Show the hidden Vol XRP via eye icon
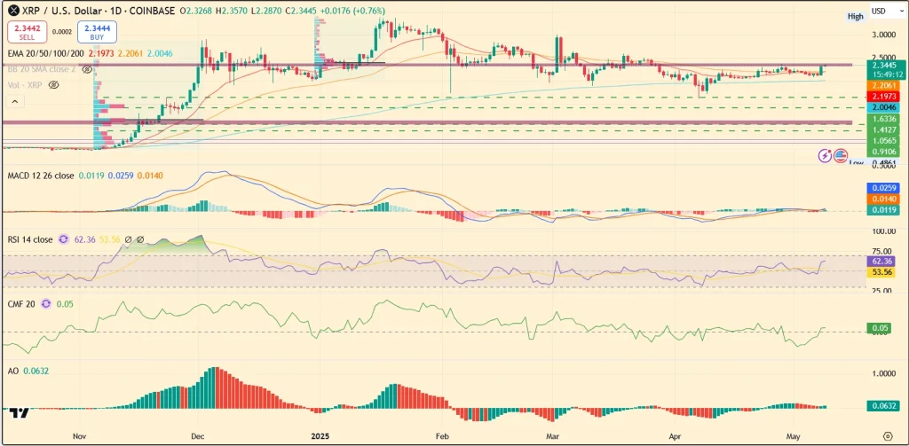Screen dimensions: 909x446 click(54, 85)
